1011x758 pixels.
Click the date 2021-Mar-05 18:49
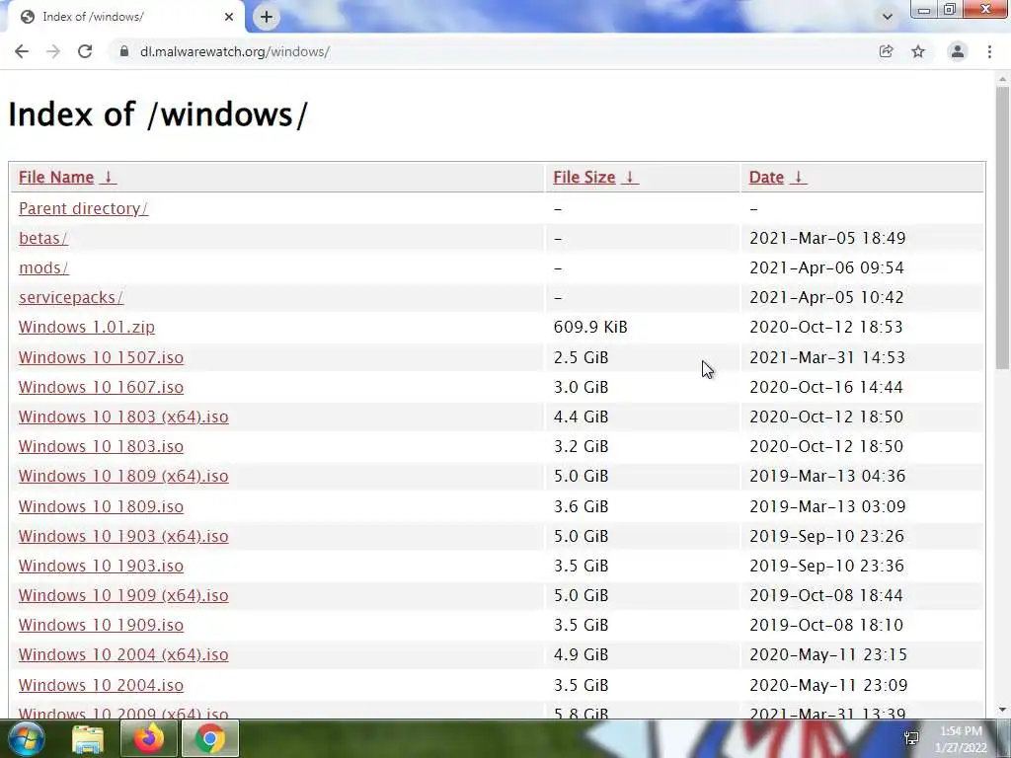tap(827, 238)
